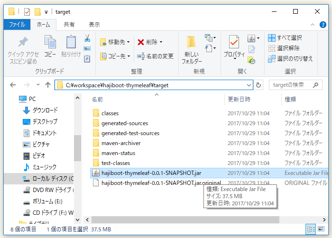Click the New Folder icon
Screen dimensions: 332x238
click(191, 42)
